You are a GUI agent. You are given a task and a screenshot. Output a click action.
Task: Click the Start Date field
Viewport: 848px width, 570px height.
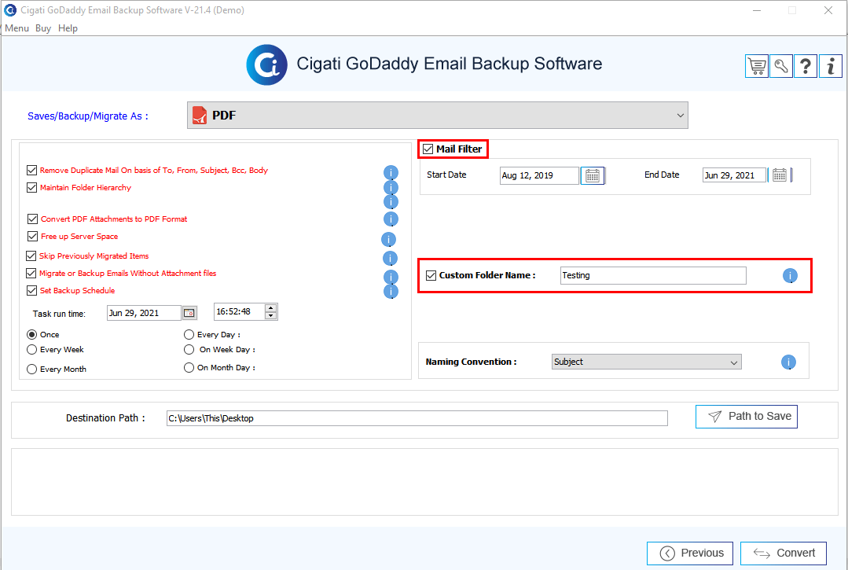[x=539, y=176]
